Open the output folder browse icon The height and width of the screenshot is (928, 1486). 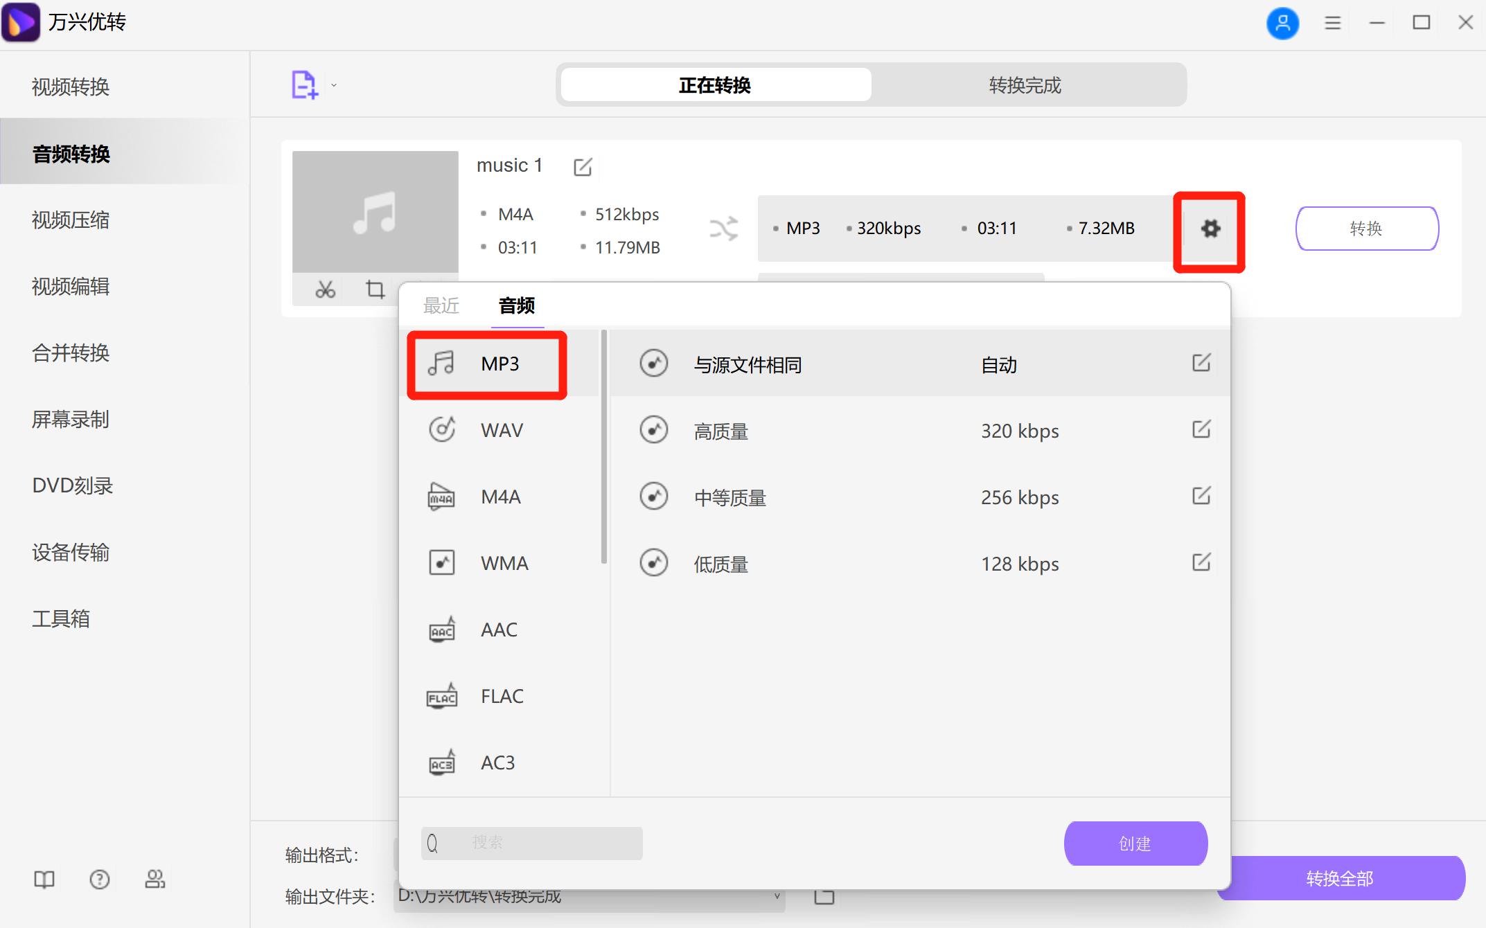coord(824,895)
